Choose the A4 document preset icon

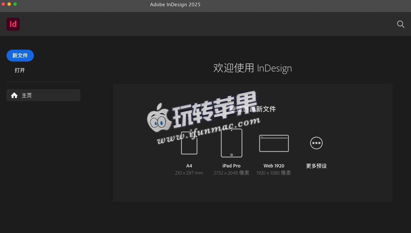189,143
